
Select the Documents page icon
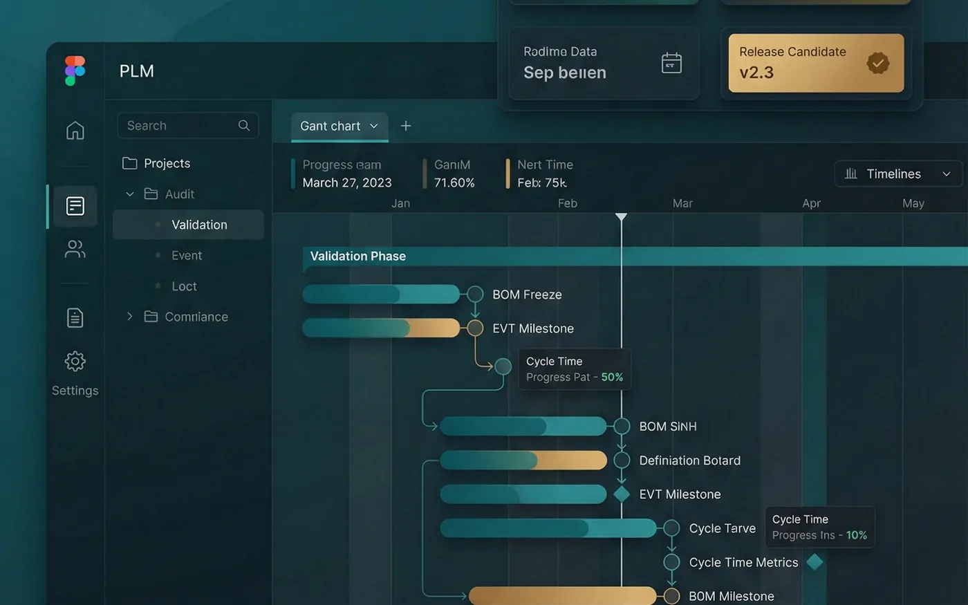74,317
